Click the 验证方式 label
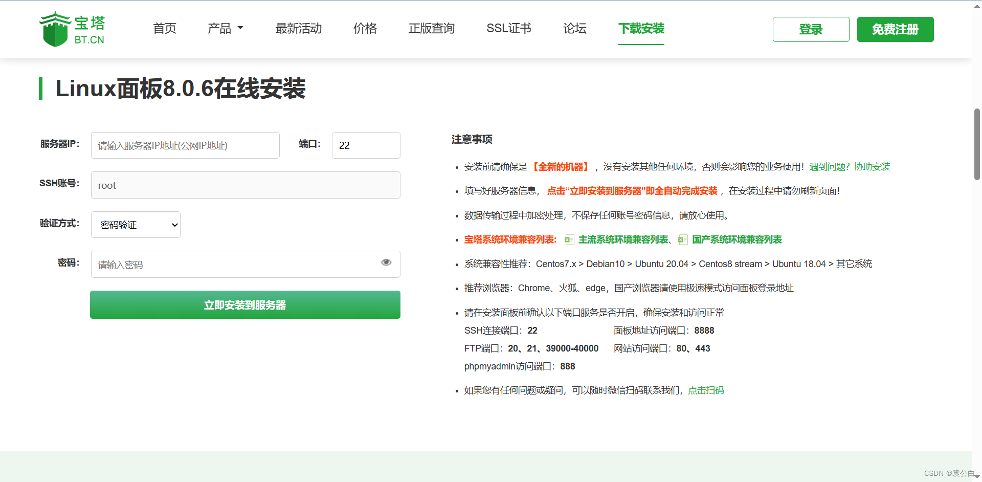982x482 pixels. click(60, 223)
